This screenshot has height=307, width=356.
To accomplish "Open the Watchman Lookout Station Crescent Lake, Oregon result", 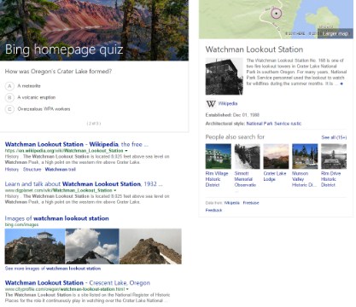I will click(78, 283).
